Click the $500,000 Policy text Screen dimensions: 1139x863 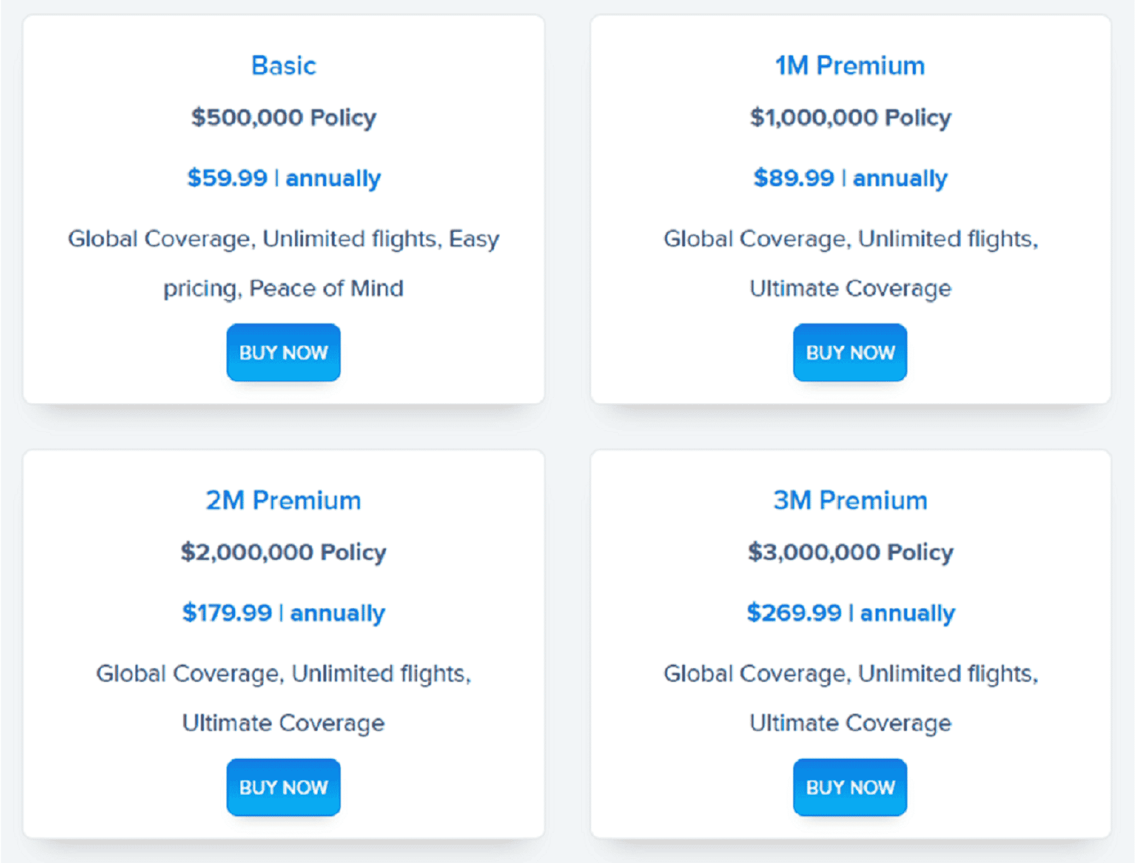pos(284,118)
